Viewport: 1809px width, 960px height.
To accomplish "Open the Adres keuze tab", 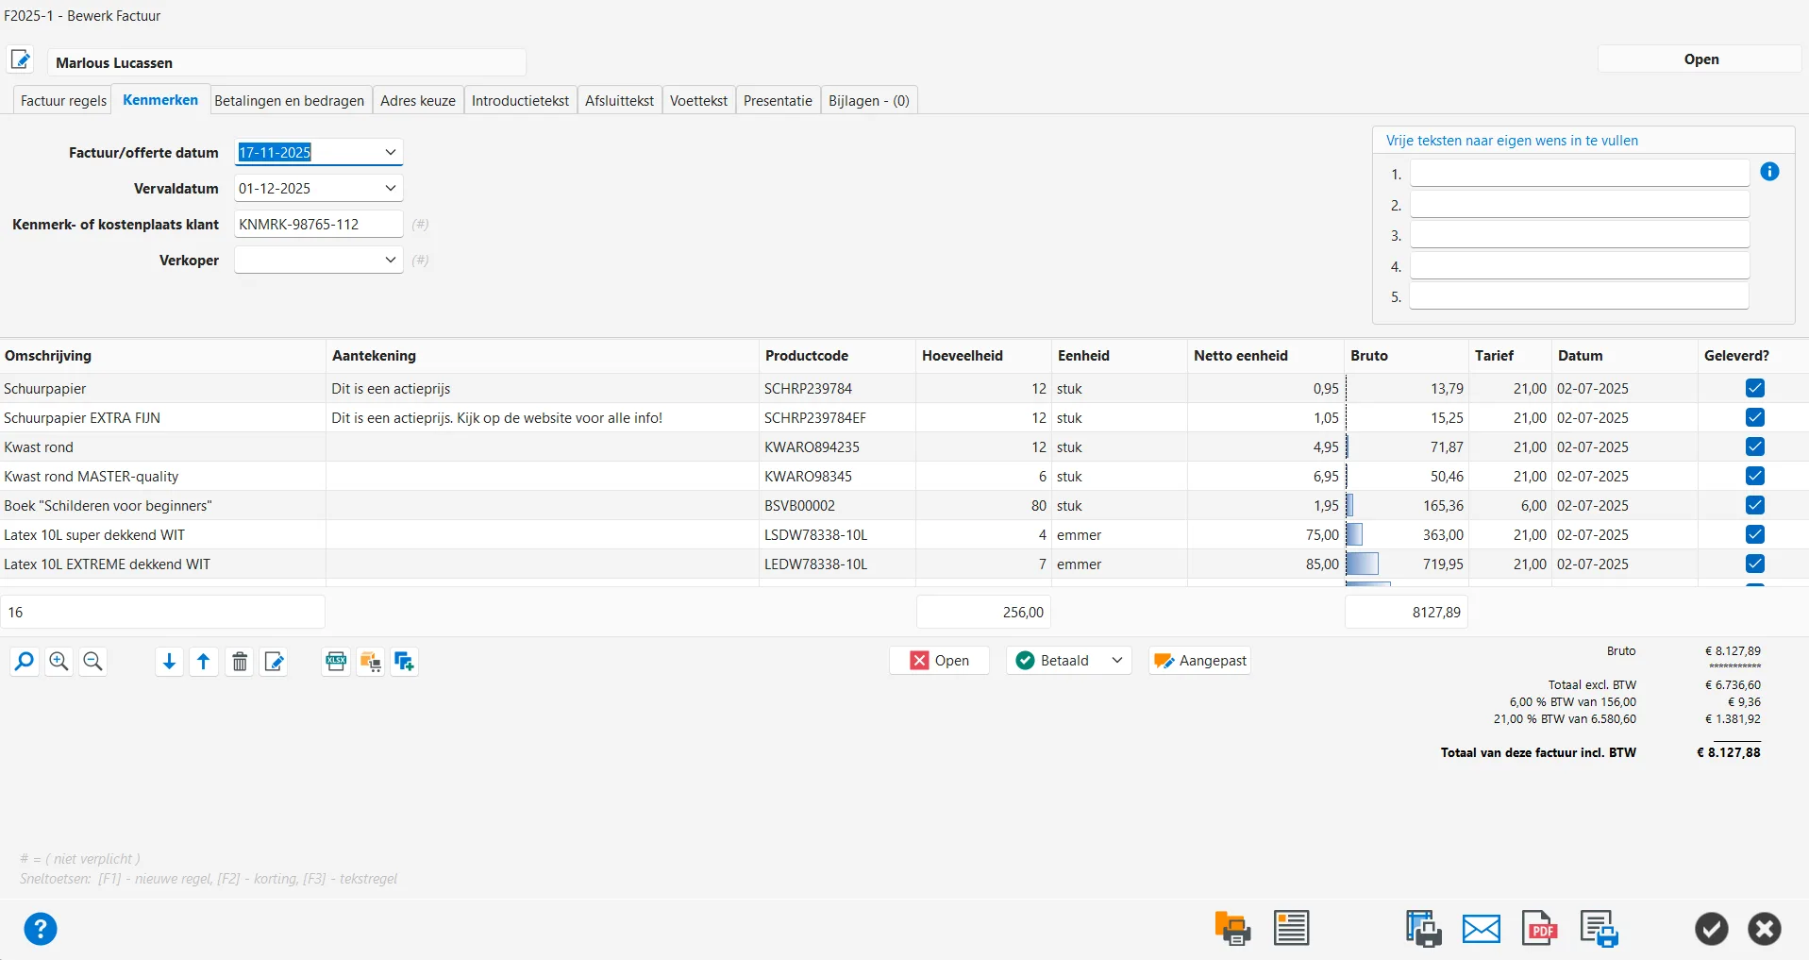I will click(418, 100).
